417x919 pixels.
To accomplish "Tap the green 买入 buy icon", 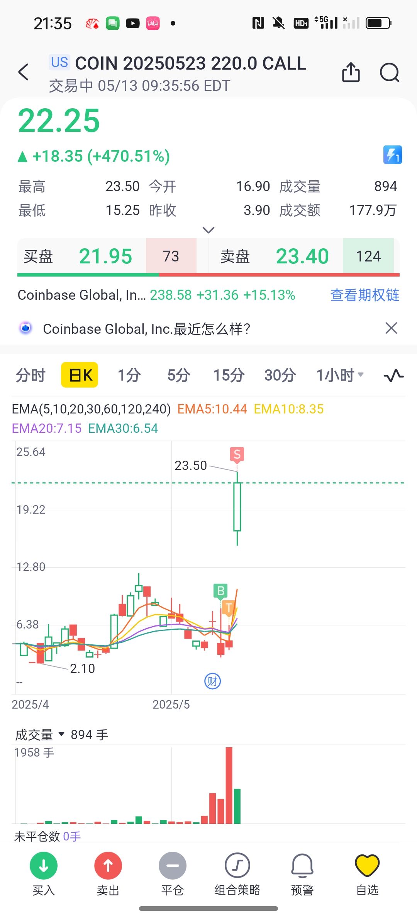I will tap(44, 866).
